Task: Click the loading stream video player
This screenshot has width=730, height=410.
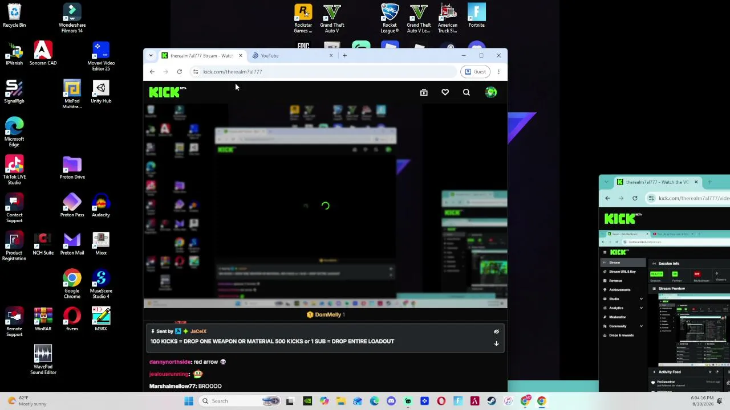Action: pyautogui.click(x=325, y=206)
